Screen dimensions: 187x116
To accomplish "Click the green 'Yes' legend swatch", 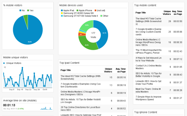I will [28, 11].
